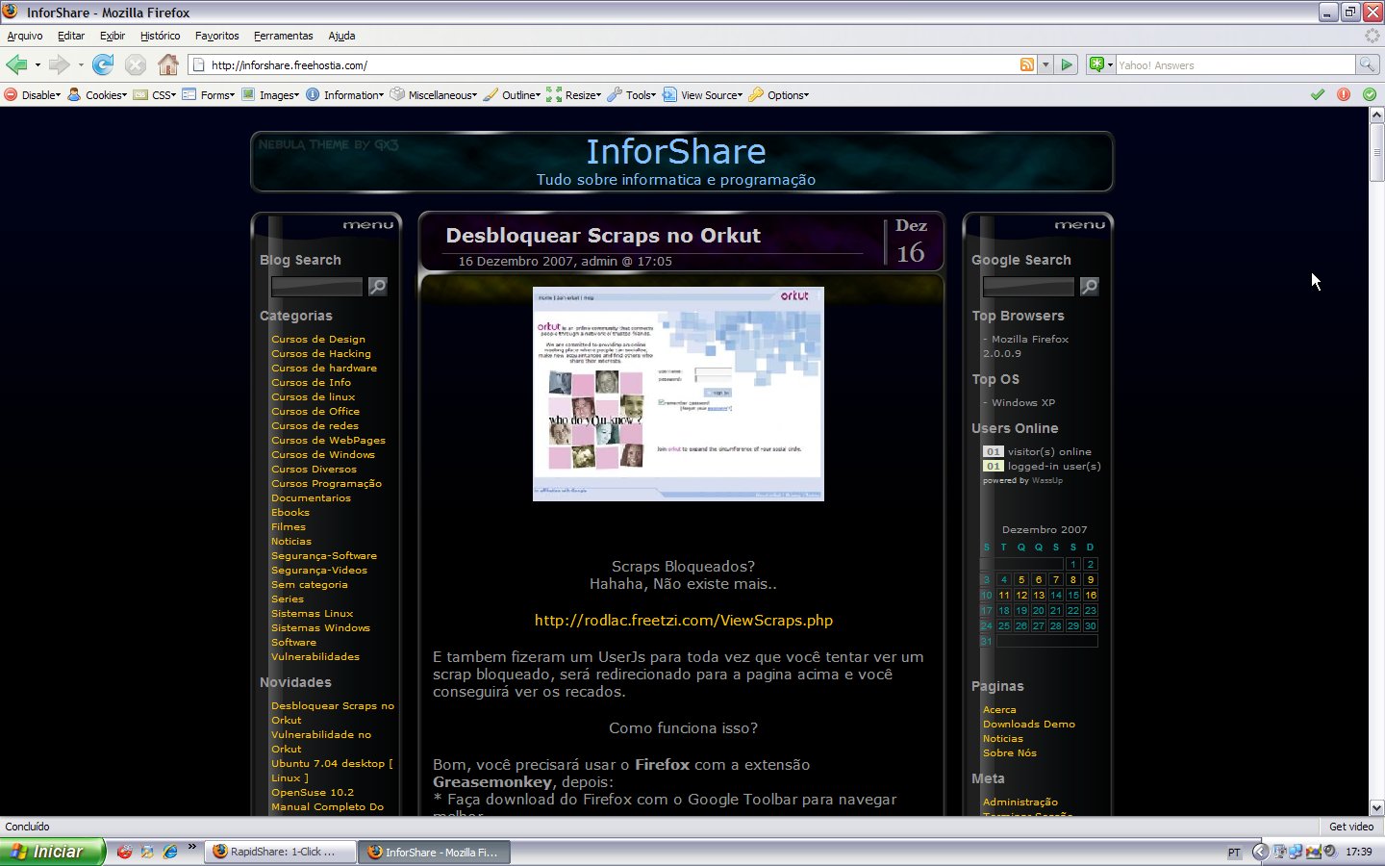Go to the Home page

[168, 64]
